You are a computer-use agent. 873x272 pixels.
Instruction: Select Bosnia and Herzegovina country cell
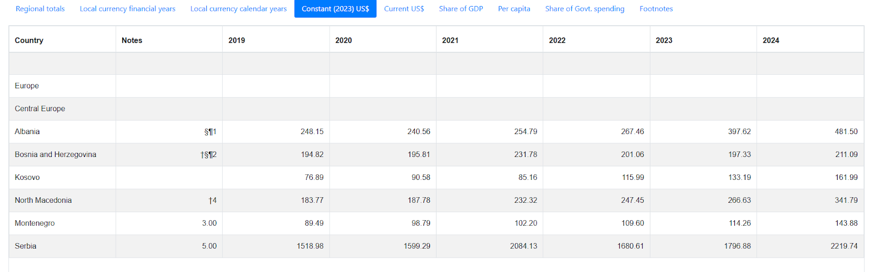coord(56,154)
